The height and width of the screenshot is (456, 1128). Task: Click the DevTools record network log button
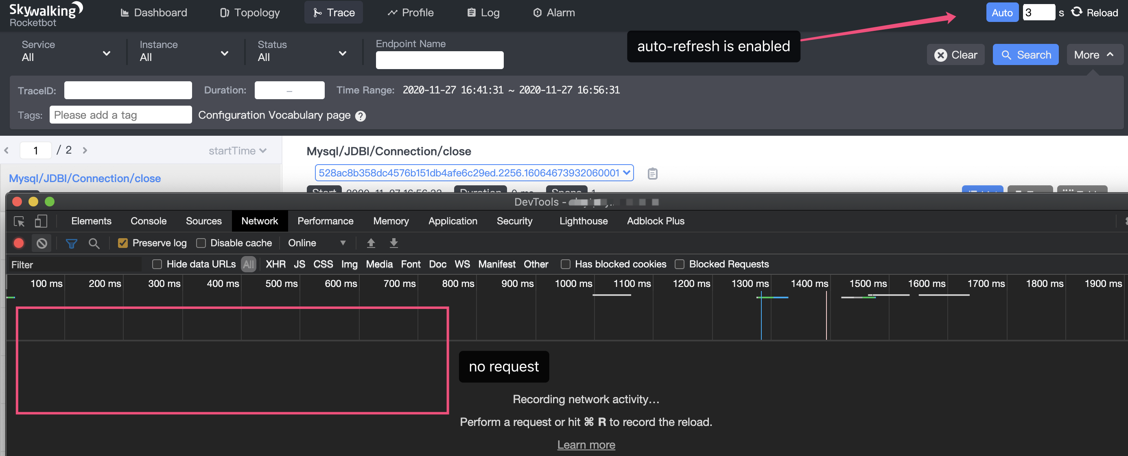click(19, 243)
